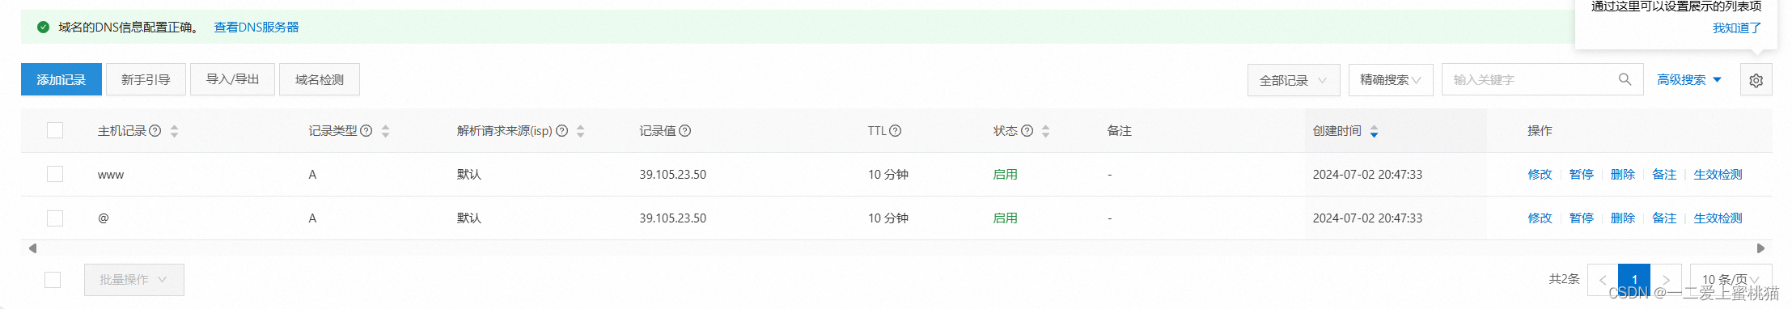
Task: Open the 精确搜索 dropdown
Action: click(1391, 80)
